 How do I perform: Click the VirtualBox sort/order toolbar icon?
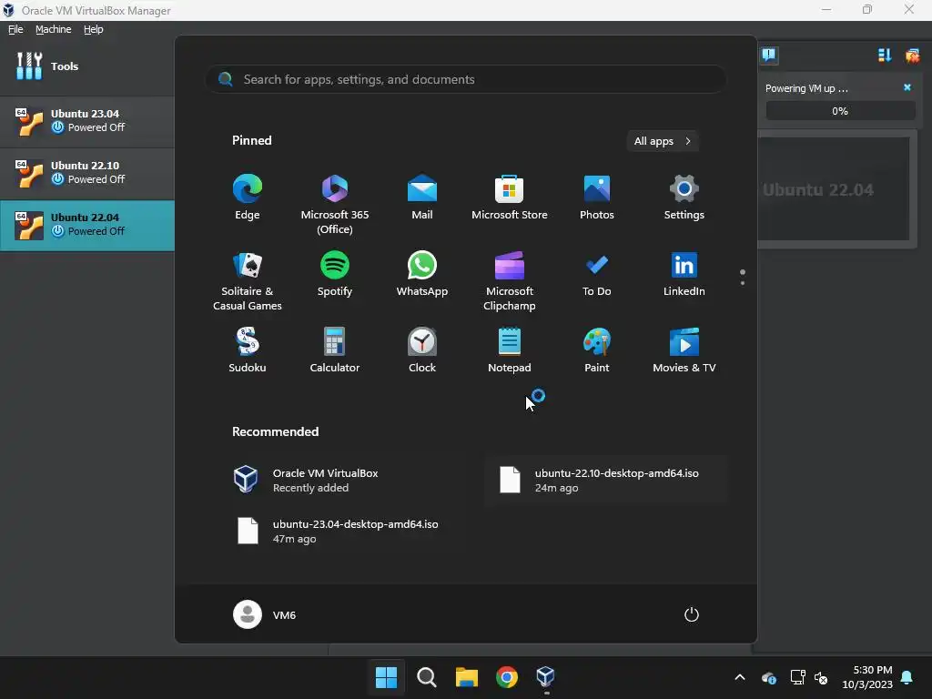(x=885, y=56)
